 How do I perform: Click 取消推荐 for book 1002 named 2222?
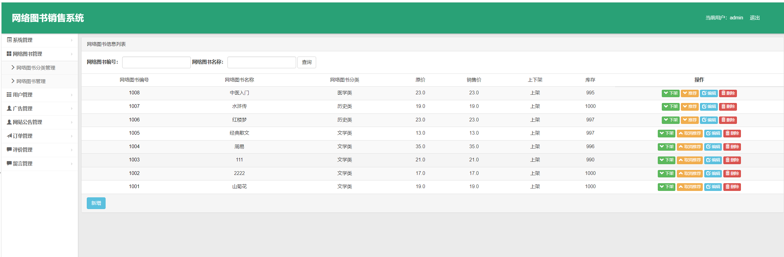tap(690, 173)
